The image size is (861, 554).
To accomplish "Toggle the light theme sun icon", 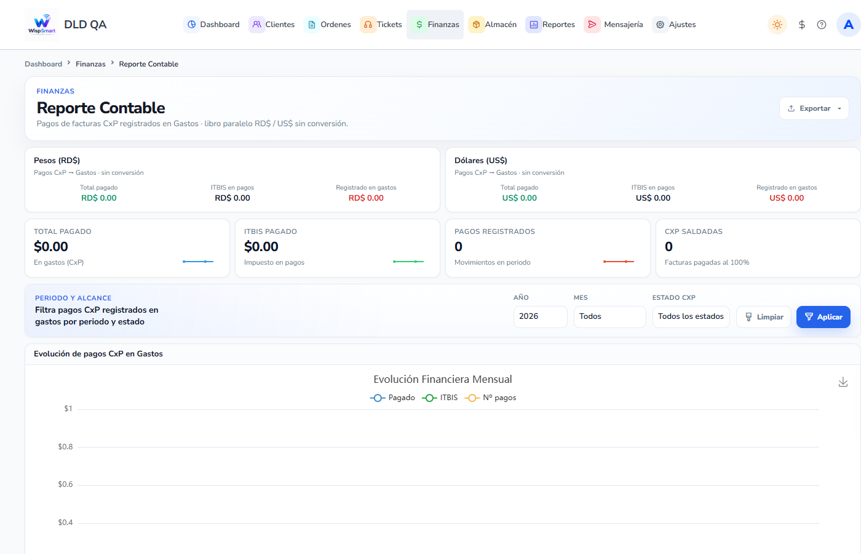I will (x=777, y=25).
